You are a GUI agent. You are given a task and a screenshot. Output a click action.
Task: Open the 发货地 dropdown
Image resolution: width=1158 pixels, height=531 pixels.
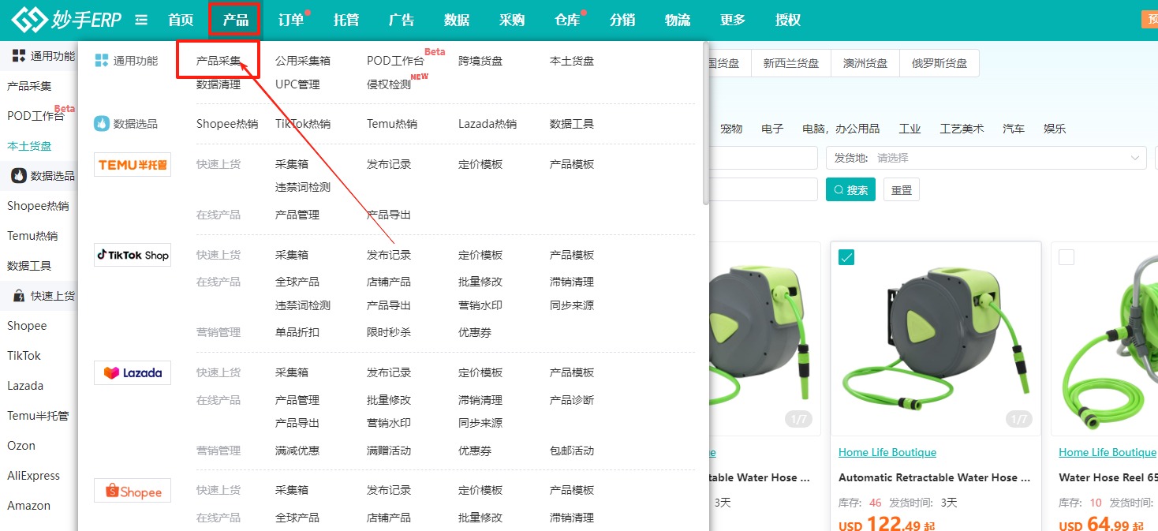click(x=986, y=158)
